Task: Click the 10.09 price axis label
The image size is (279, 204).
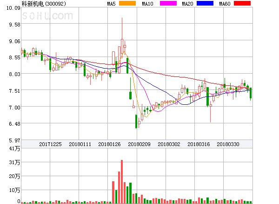Action: click(x=13, y=8)
